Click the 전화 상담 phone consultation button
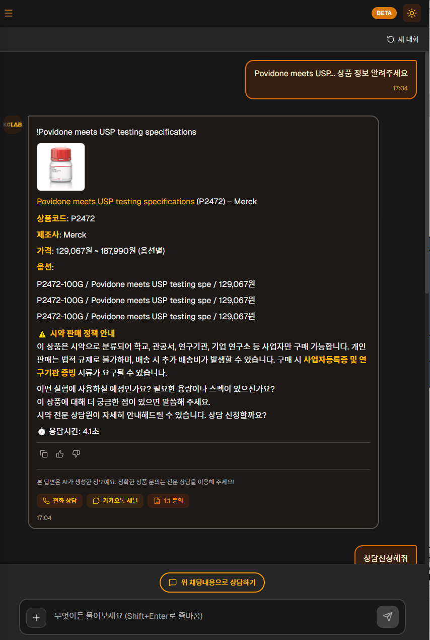The width and height of the screenshot is (430, 640). pyautogui.click(x=59, y=501)
